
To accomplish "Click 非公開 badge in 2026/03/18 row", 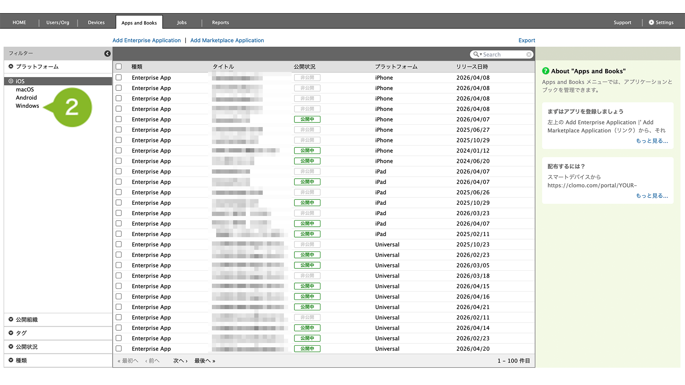I will click(307, 276).
